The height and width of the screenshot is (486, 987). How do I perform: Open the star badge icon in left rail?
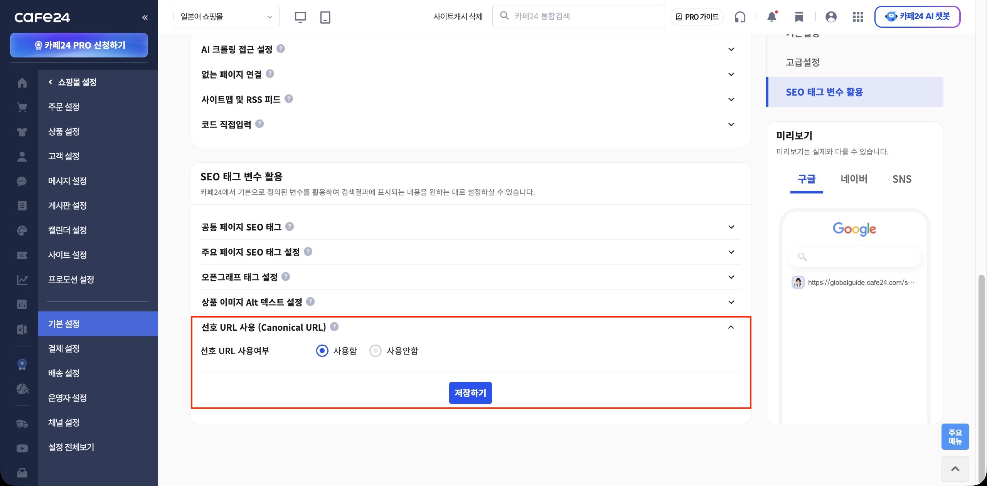[x=22, y=364]
